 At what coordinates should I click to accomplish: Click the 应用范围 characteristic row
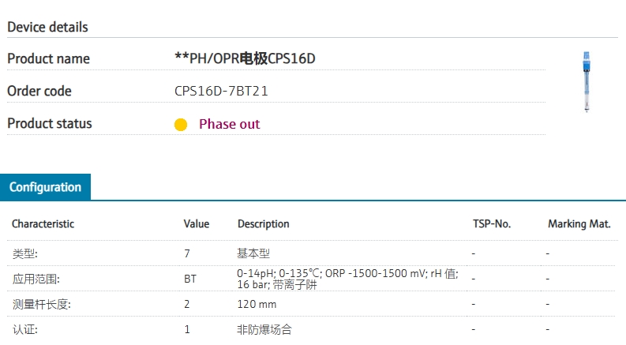(311, 279)
